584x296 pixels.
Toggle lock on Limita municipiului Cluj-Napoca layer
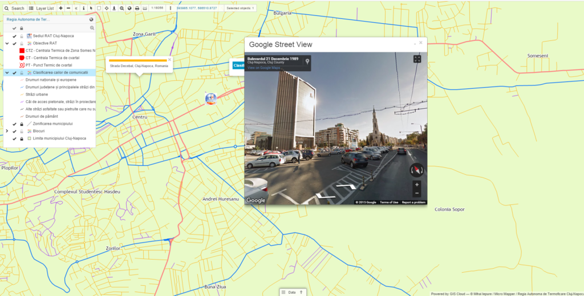[x=22, y=139]
